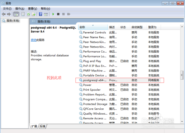The image size is (185, 133).
Task: Click the show/hide action pane icon
Action: (x=46, y=14)
